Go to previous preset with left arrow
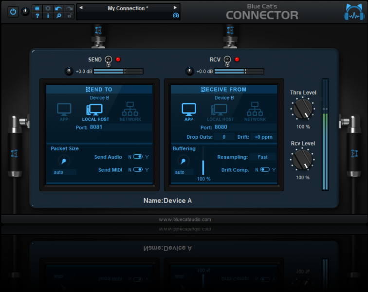 pos(81,7)
